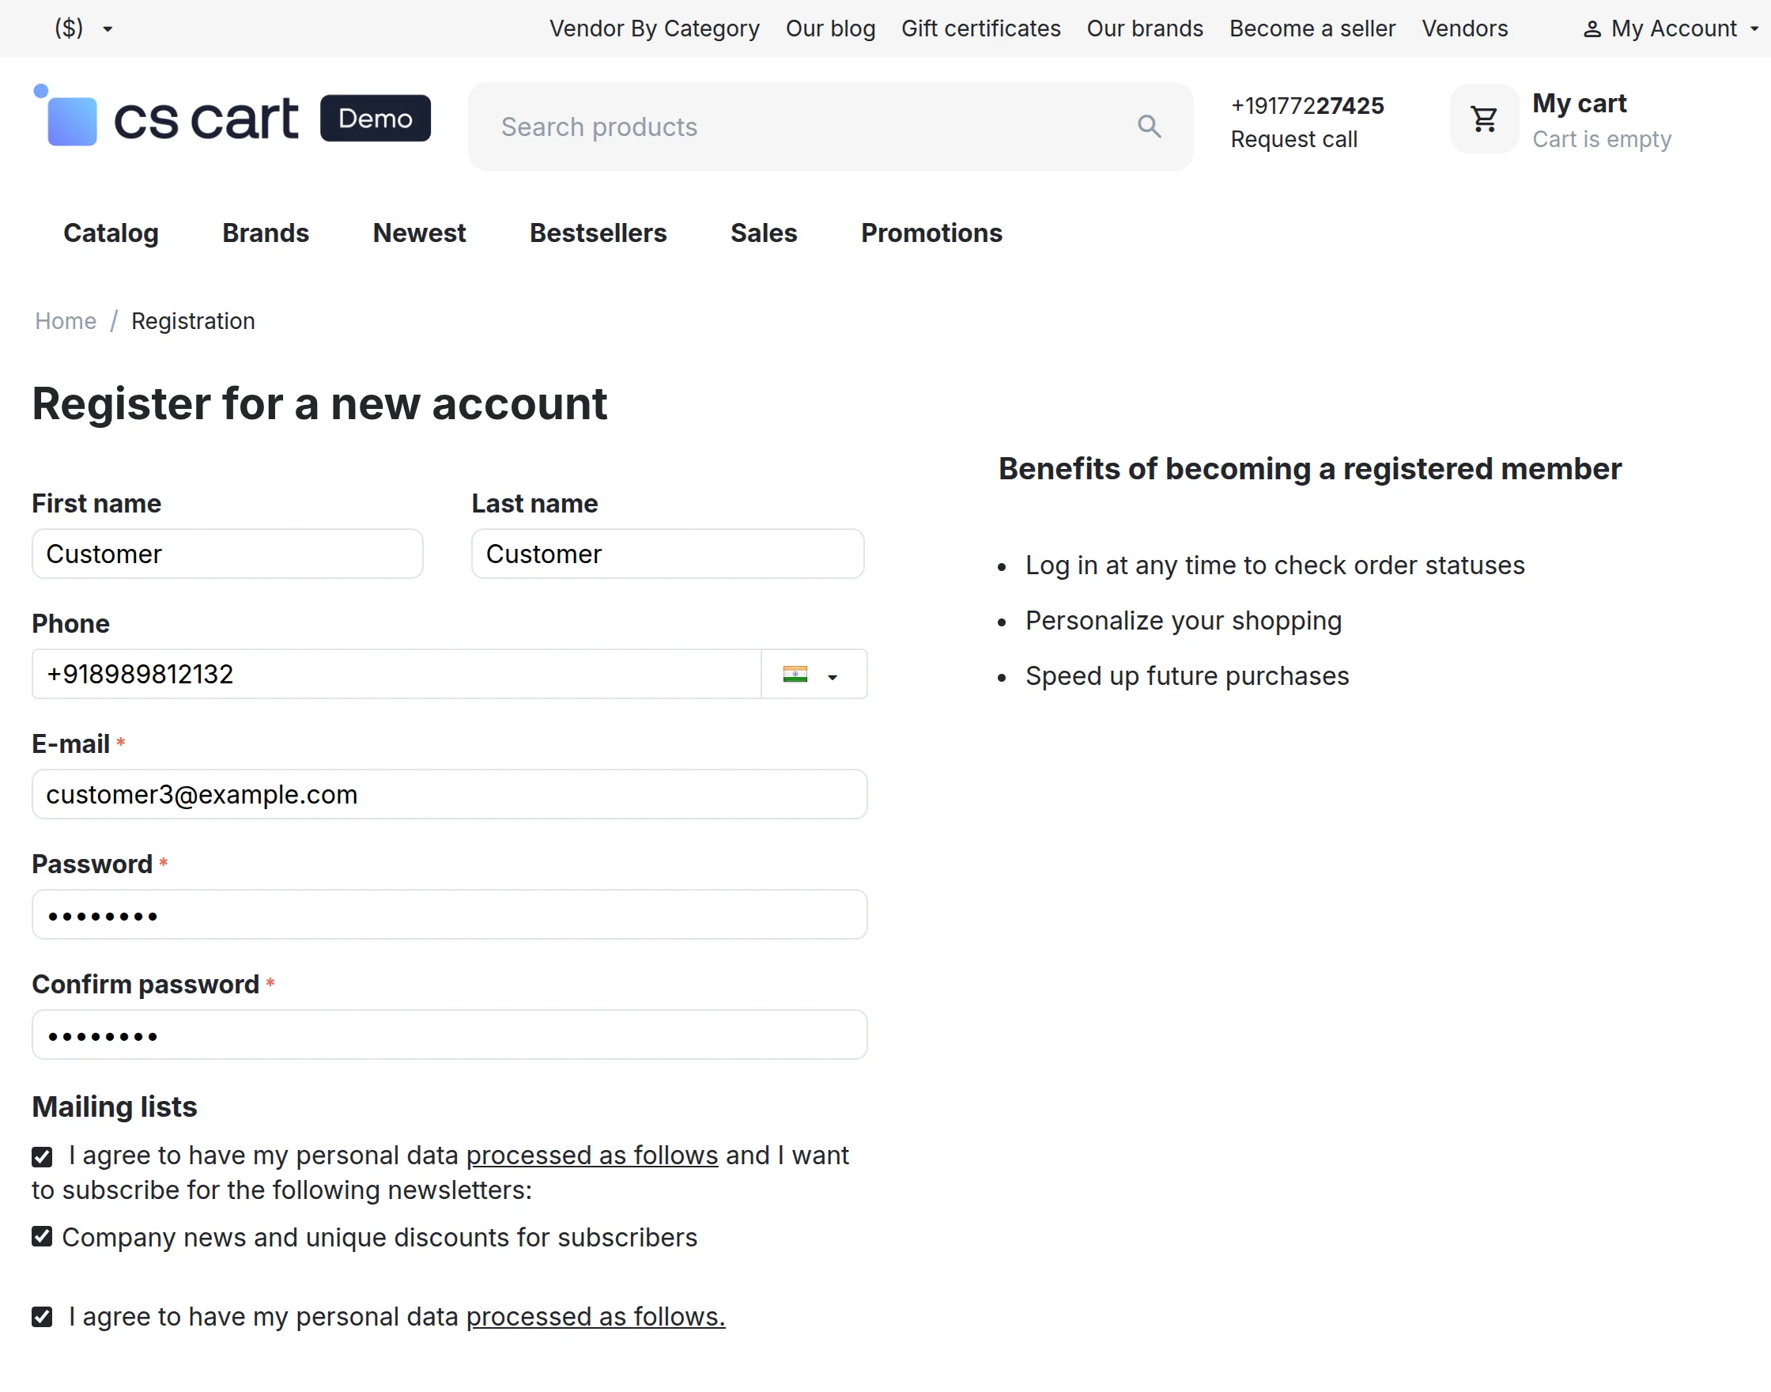Image resolution: width=1771 pixels, height=1392 pixels.
Task: Click the phone number +19177227425
Action: (x=1307, y=105)
